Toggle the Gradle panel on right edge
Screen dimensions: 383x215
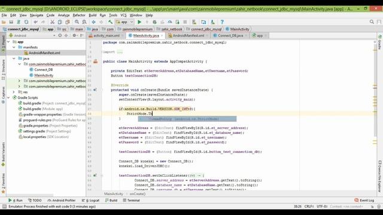(380, 42)
